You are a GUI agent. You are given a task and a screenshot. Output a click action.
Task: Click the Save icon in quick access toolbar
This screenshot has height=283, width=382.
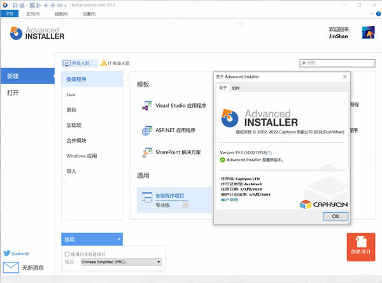[15, 5]
